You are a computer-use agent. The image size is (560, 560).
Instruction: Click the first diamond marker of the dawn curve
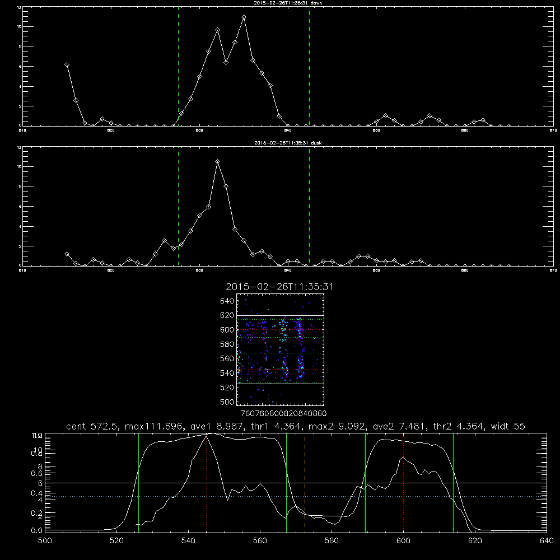point(67,64)
